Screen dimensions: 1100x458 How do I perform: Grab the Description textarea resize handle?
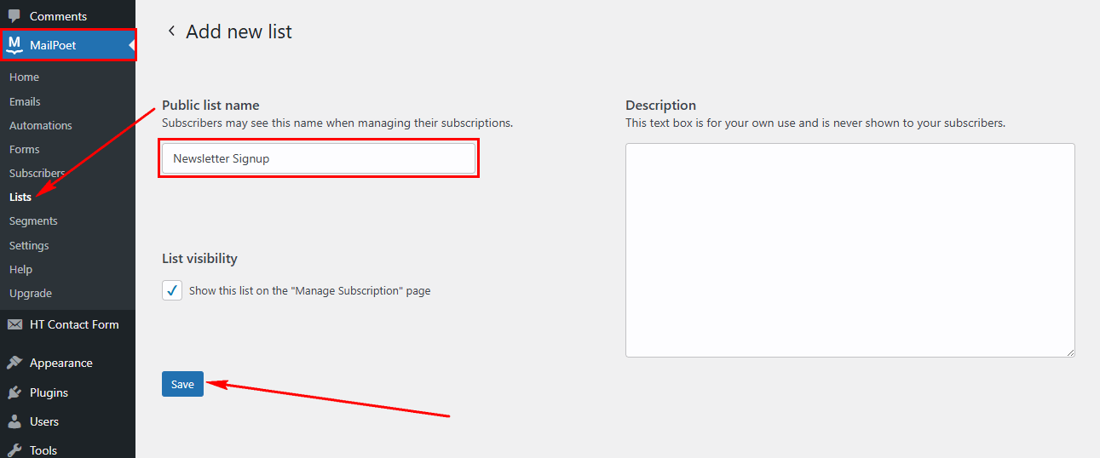pos(1069,352)
